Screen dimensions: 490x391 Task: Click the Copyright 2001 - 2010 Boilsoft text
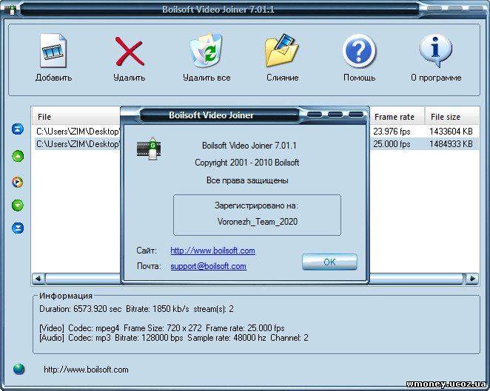click(247, 163)
